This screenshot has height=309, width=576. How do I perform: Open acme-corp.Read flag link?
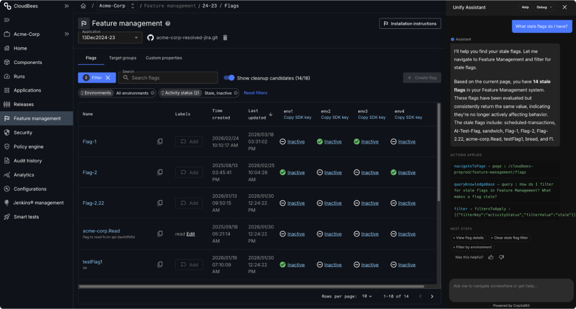(101, 231)
